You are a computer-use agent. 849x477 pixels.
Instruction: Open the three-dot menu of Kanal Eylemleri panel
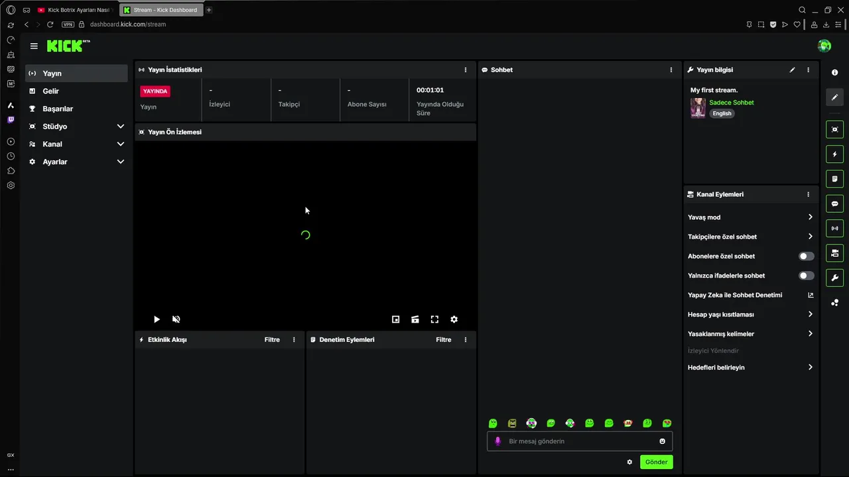click(x=808, y=194)
